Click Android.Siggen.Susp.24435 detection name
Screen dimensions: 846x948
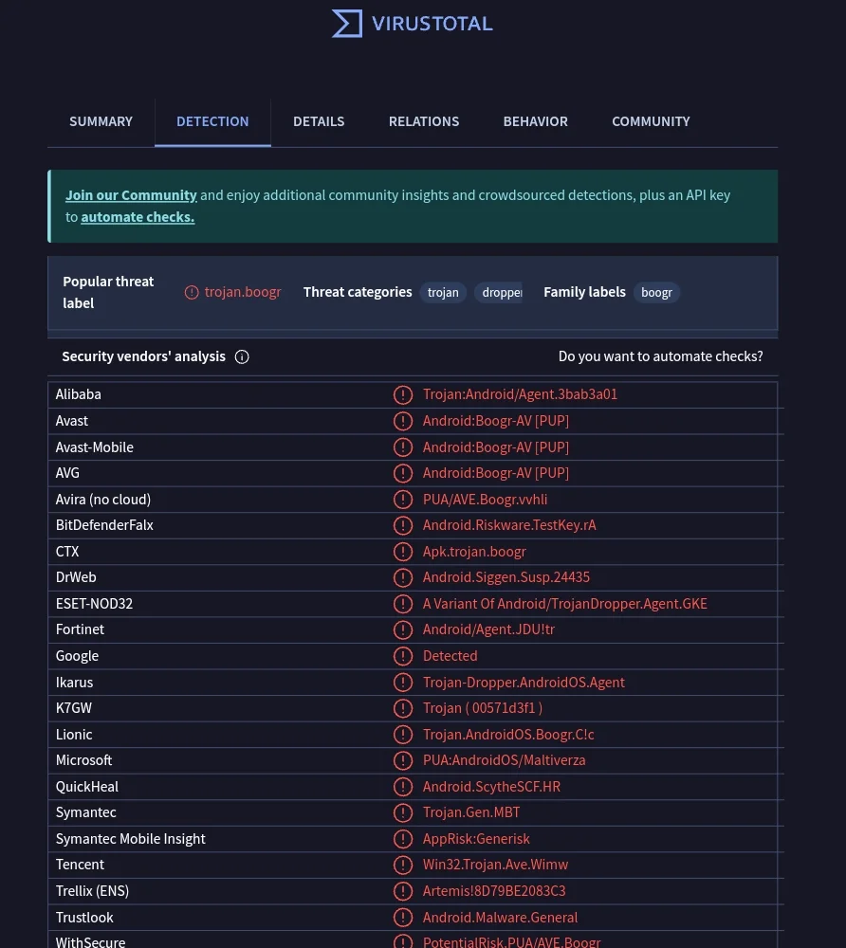[x=506, y=577]
